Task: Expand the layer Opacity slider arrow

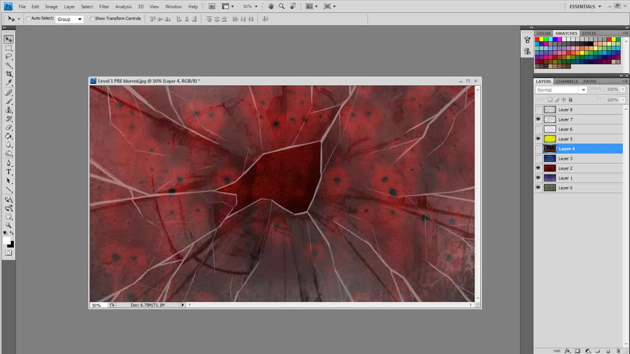Action: 623,89
